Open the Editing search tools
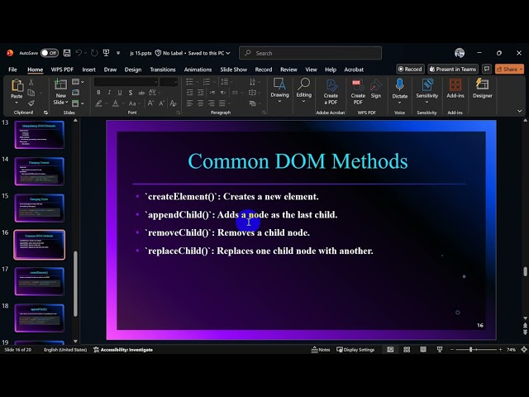Image resolution: width=529 pixels, height=397 pixels. click(x=303, y=90)
